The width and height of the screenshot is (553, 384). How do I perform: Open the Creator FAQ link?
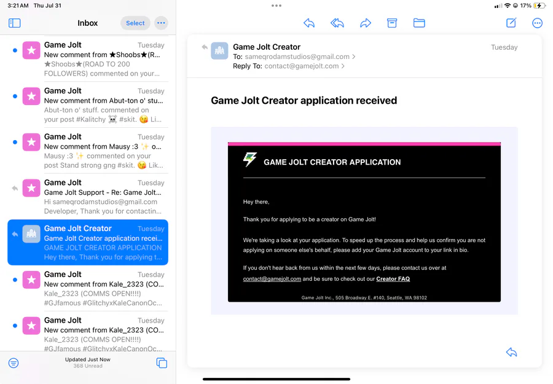(x=393, y=279)
